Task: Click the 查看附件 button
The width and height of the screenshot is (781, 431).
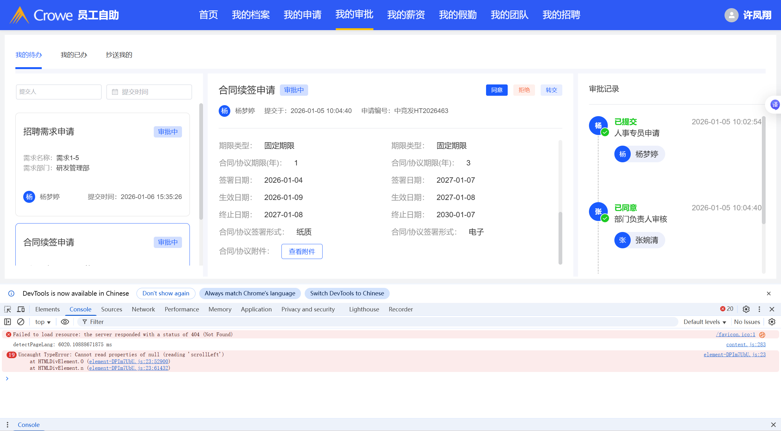Action: pyautogui.click(x=302, y=251)
